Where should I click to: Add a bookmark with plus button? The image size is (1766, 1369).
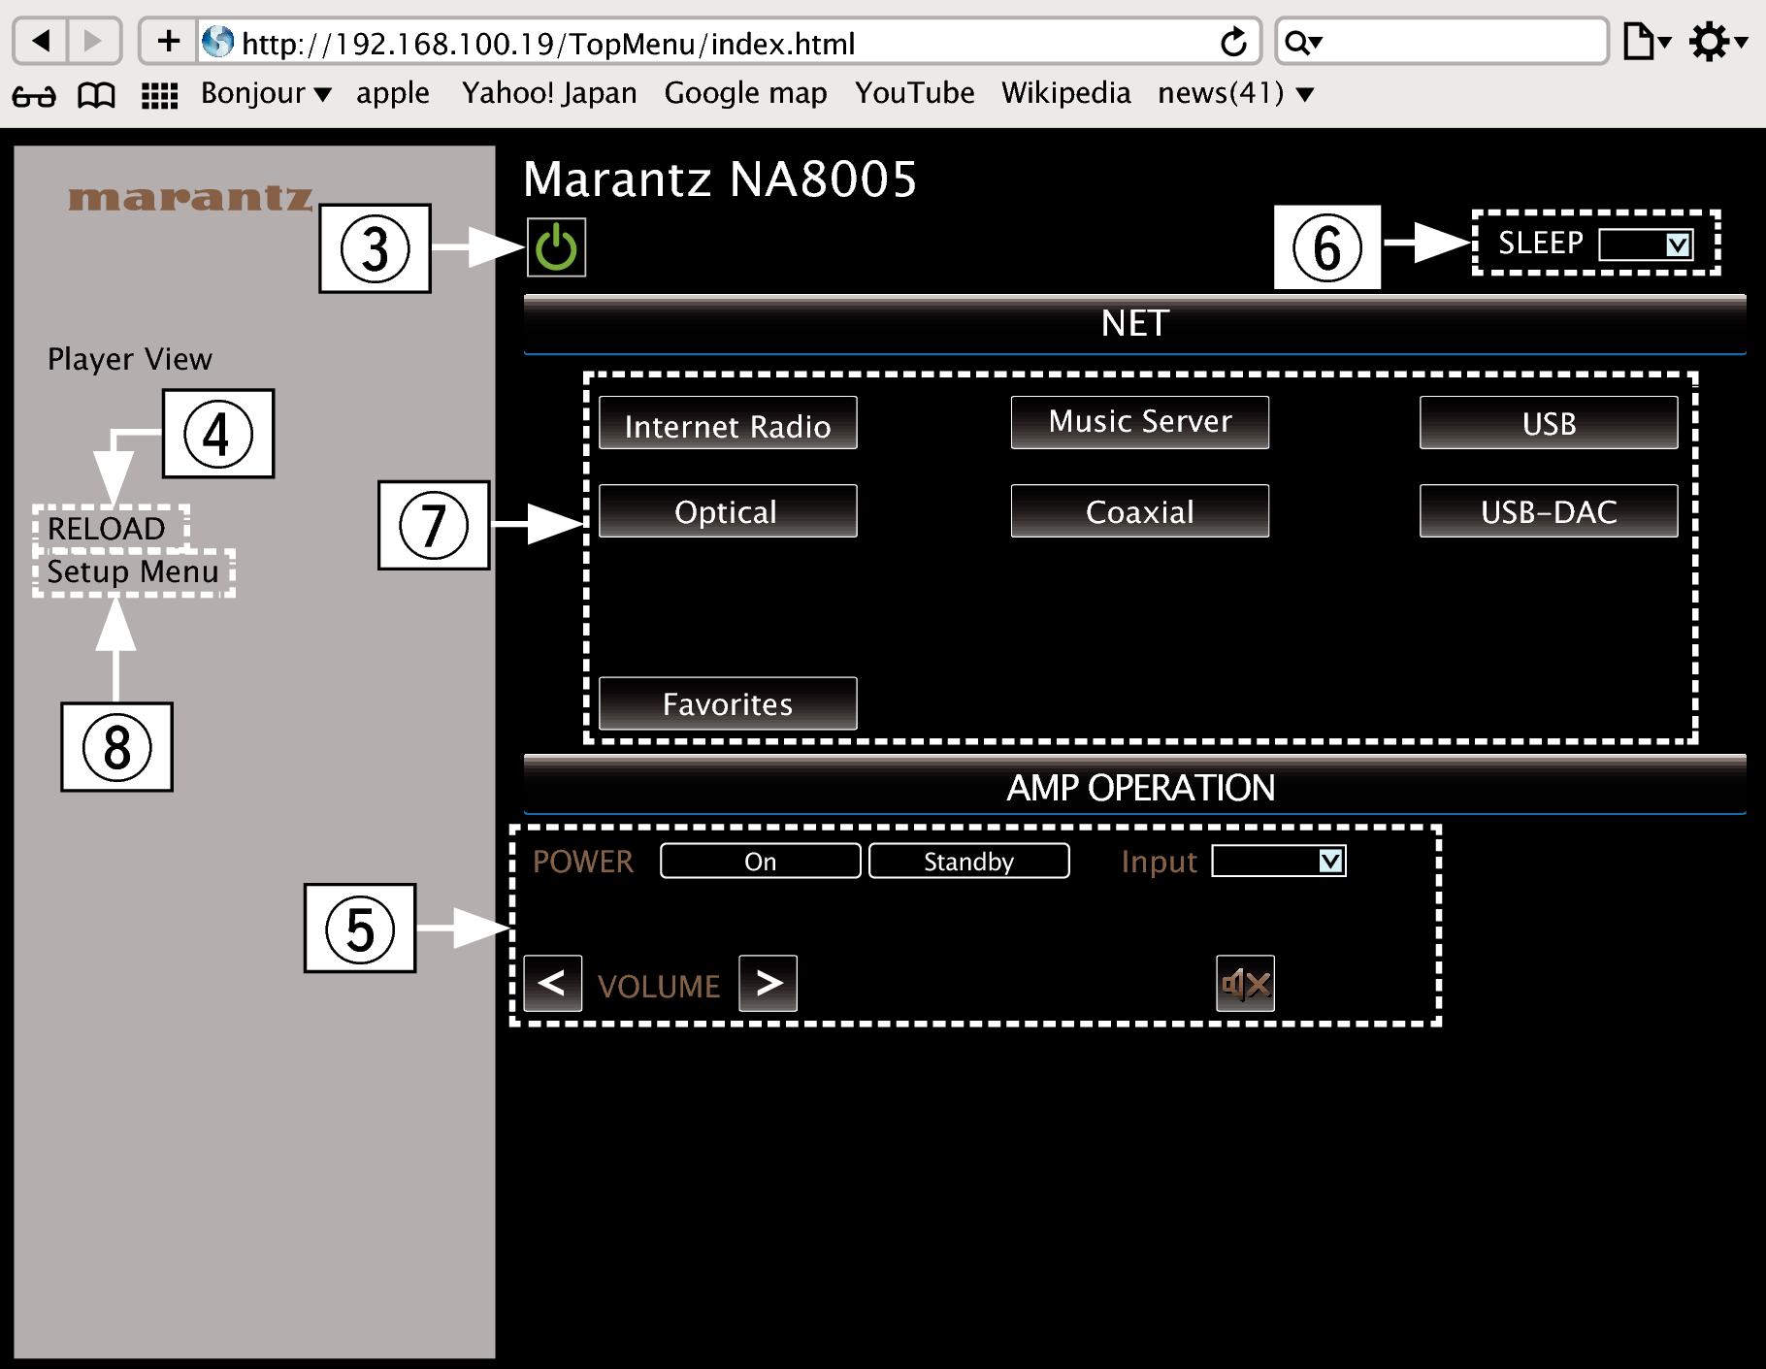[x=169, y=41]
